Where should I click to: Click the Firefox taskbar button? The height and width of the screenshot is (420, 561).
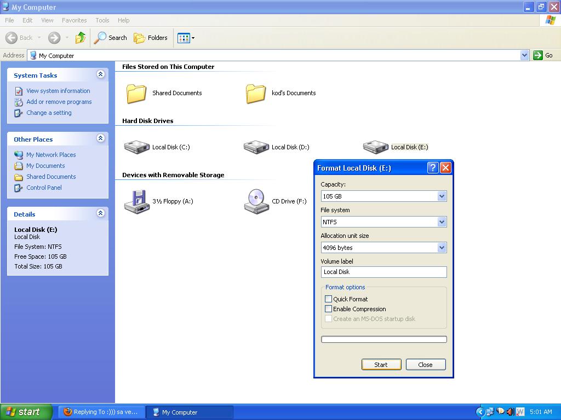pyautogui.click(x=101, y=412)
